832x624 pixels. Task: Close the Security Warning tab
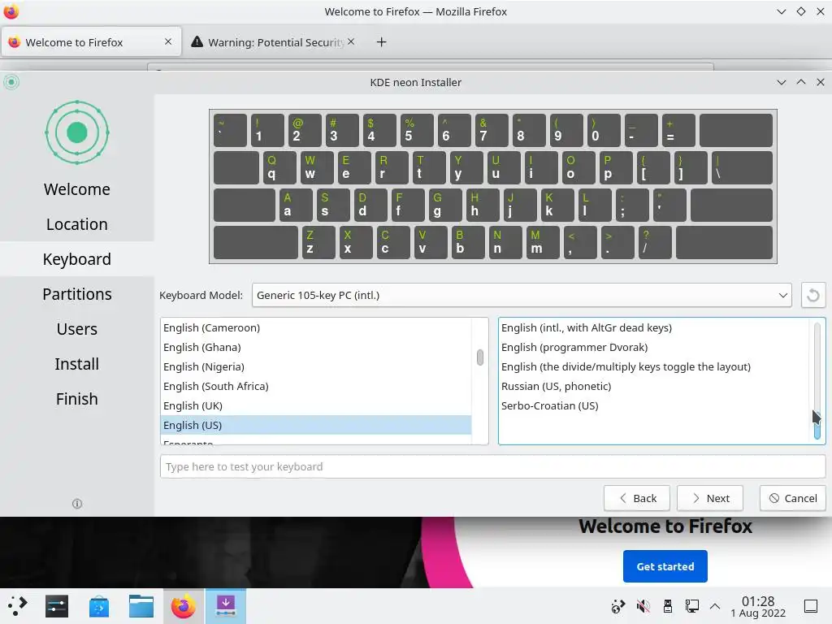pos(351,41)
